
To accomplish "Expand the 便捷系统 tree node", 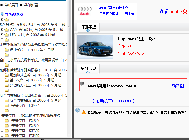I will click(2, 50).
